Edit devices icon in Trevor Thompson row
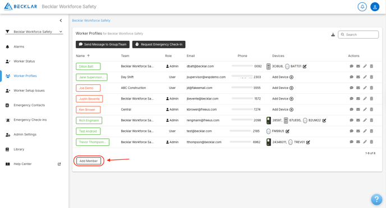This screenshot has width=386, height=208. [x=308, y=142]
